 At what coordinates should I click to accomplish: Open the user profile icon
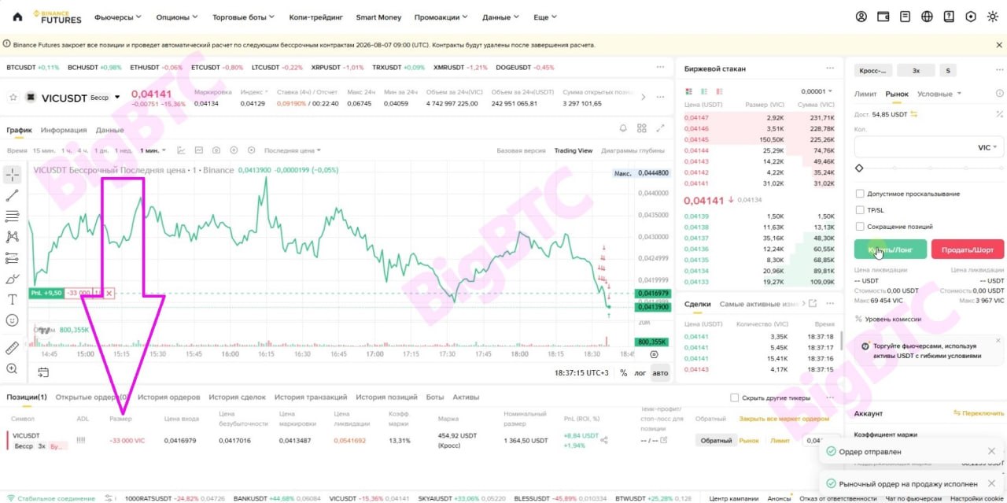[861, 17]
